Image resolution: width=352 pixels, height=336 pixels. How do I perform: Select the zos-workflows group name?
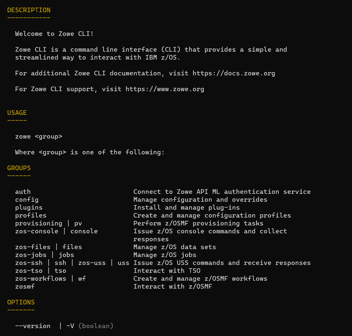click(40, 278)
